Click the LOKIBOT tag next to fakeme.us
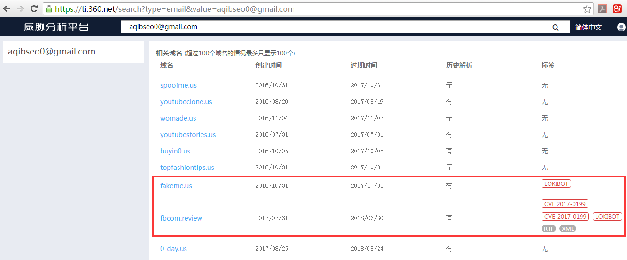627x260 pixels. (556, 184)
